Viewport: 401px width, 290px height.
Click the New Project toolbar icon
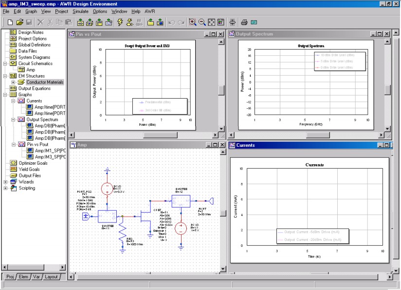10,22
